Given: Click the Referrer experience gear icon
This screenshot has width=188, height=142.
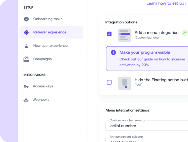Looking at the screenshot, I should coord(26,33).
